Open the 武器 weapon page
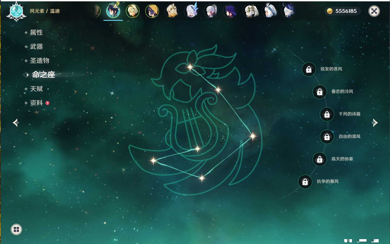Image resolution: width=390 pixels, height=244 pixels. click(36, 47)
